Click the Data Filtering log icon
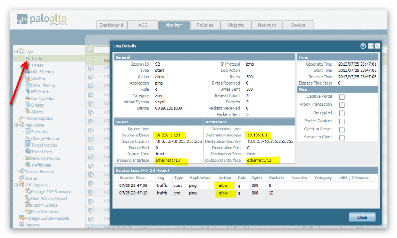The width and height of the screenshot is (397, 238). pos(28,85)
